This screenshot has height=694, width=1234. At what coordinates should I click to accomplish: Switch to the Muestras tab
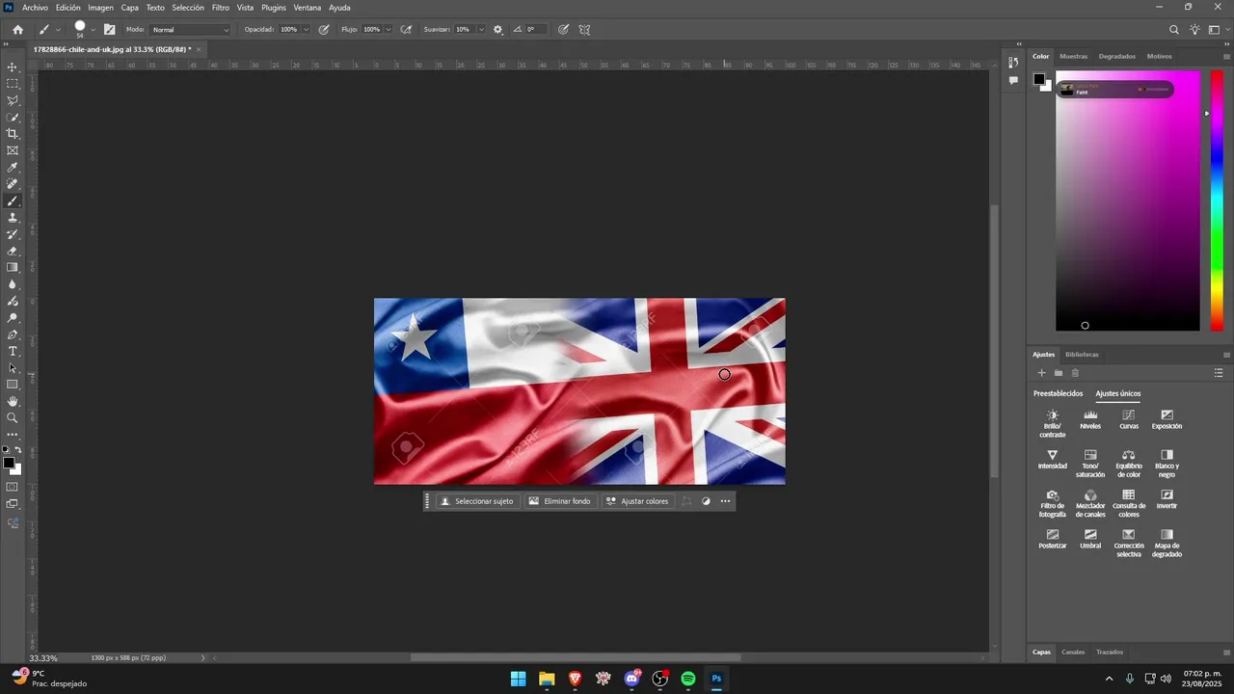(1073, 56)
